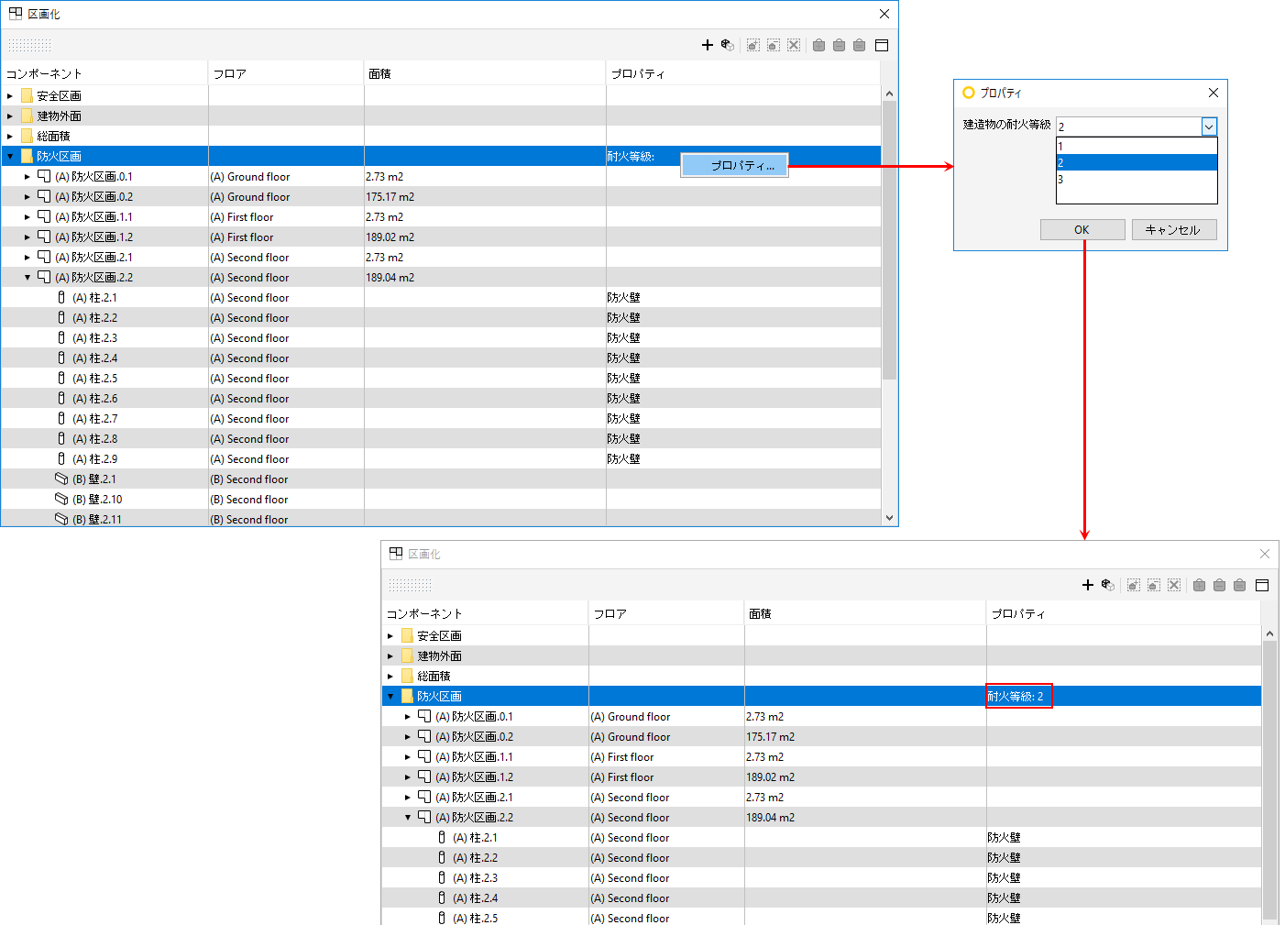The image size is (1285, 925).
Task: Click the 3D cubes icon in active 区画化 window
Action: tap(728, 45)
